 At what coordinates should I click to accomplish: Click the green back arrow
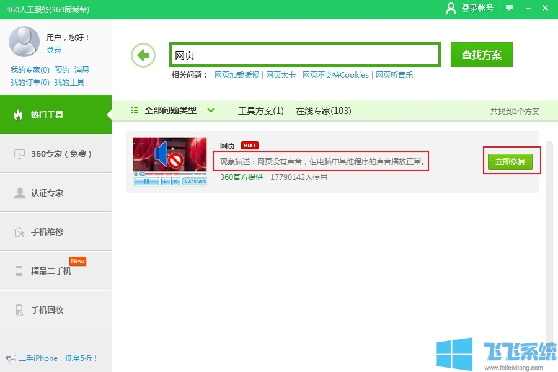click(x=143, y=55)
